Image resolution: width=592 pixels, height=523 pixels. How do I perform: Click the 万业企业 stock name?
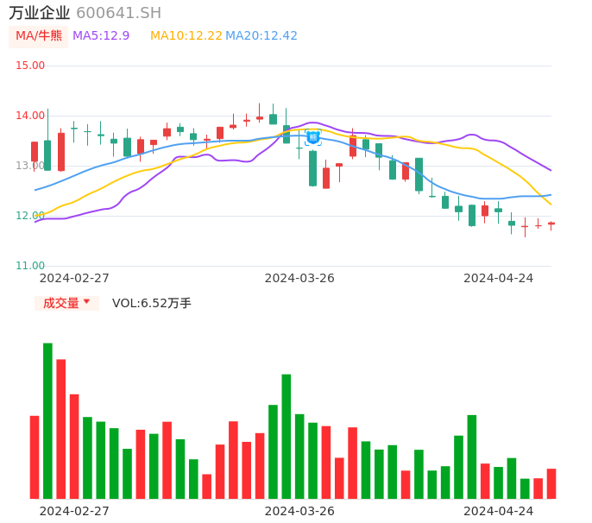click(39, 13)
